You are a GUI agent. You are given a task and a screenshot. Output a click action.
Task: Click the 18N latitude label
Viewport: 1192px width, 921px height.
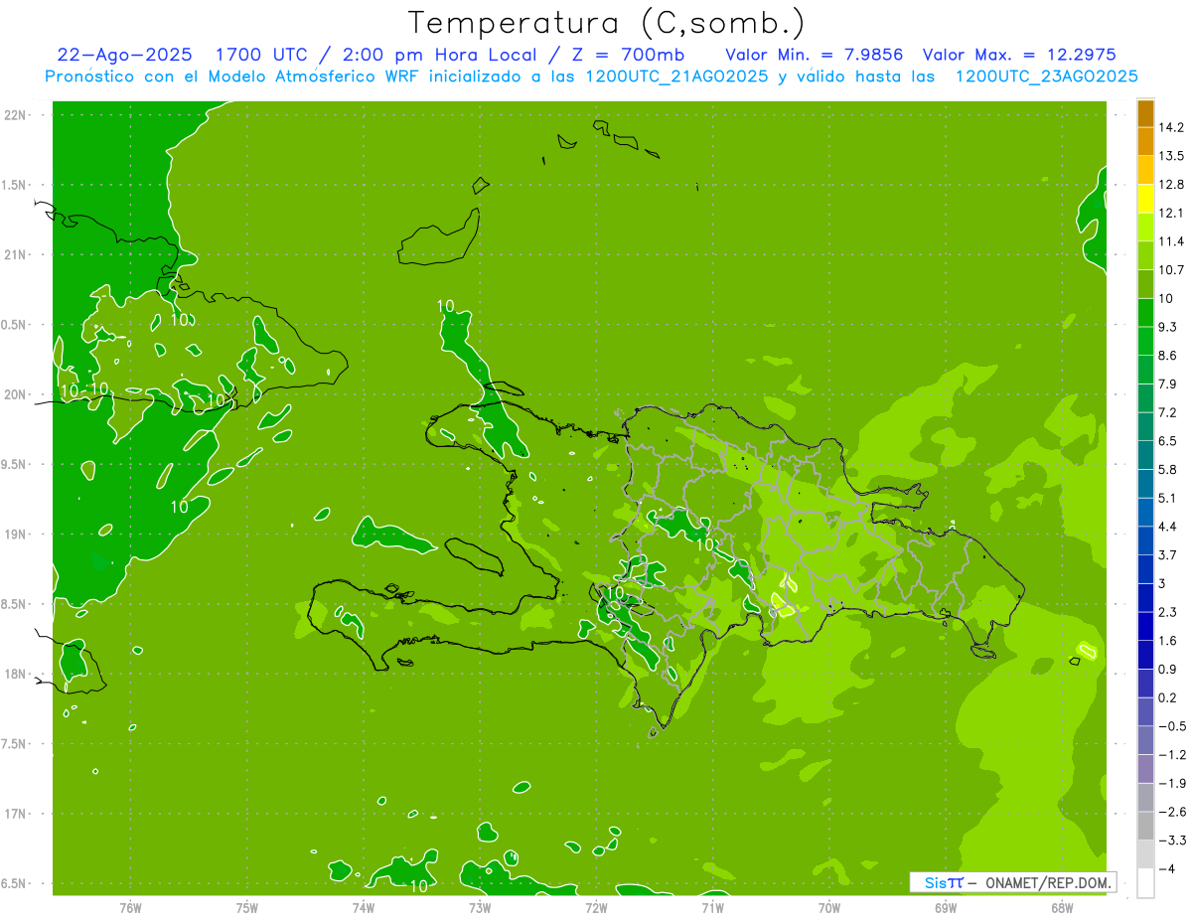tap(15, 675)
